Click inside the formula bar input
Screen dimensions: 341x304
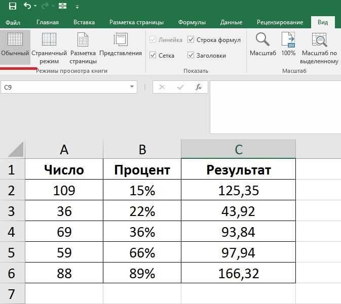tap(275, 107)
